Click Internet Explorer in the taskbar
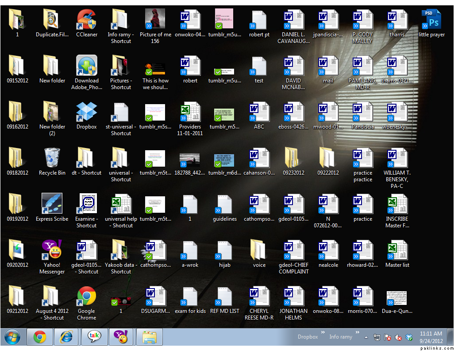 (67, 337)
